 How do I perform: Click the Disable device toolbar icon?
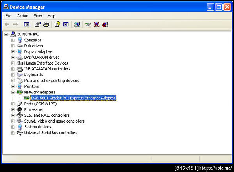(105, 25)
